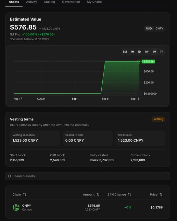Click the Amount column header text
Viewport: 177px width, 221px height.
(89, 194)
